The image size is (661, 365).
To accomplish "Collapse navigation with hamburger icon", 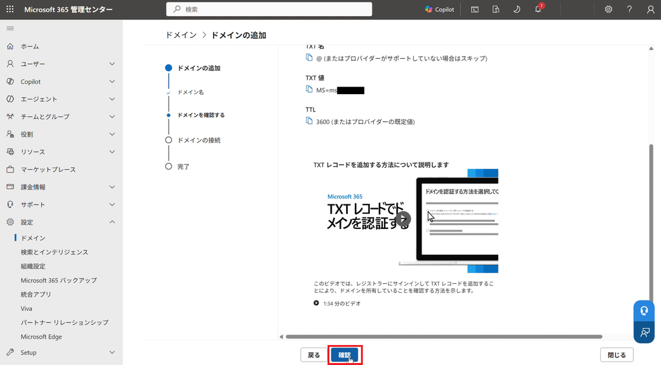I will (x=10, y=28).
